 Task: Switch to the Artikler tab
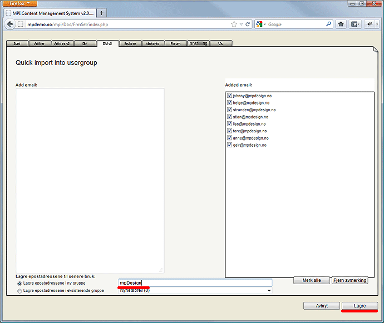point(39,43)
